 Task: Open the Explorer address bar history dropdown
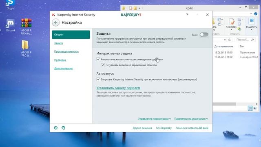click(225, 40)
